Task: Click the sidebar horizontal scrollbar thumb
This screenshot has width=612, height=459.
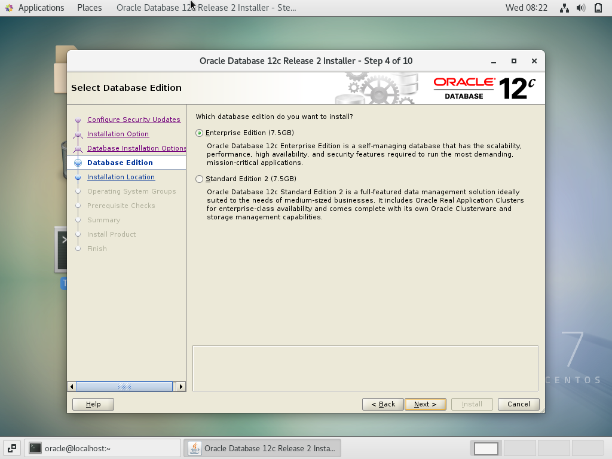Action: point(124,387)
